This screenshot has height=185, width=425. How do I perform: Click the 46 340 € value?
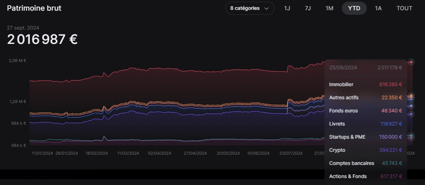[392, 111]
